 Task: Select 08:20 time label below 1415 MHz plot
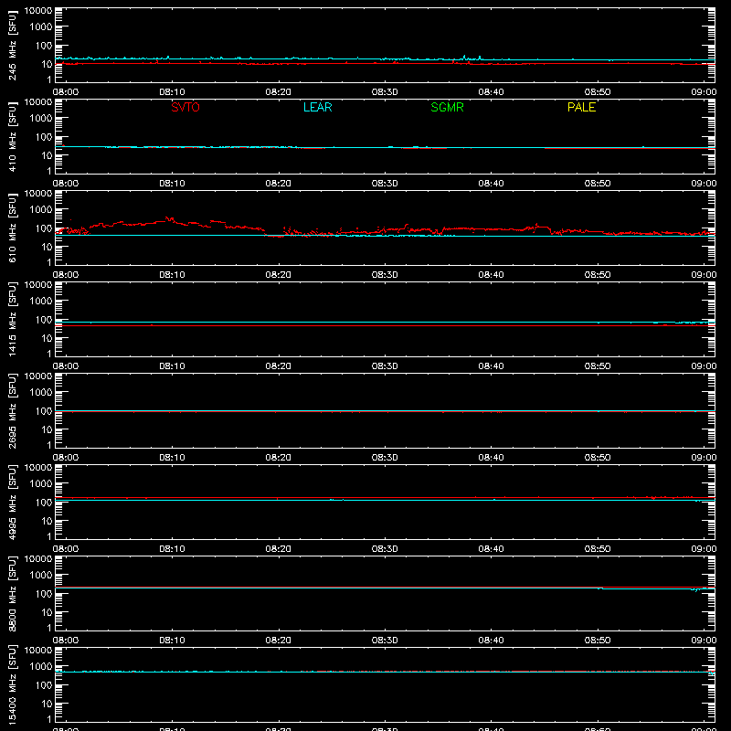pyautogui.click(x=279, y=366)
